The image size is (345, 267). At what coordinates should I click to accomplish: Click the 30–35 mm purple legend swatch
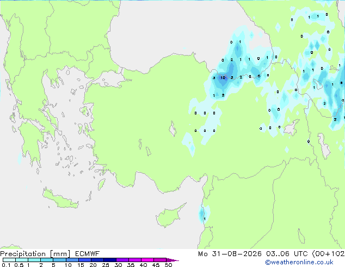pos(122,260)
